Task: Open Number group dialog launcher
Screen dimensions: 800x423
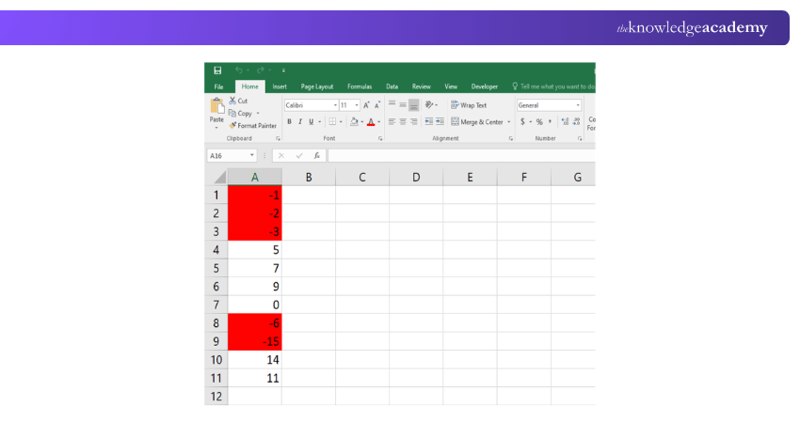Action: pyautogui.click(x=580, y=138)
